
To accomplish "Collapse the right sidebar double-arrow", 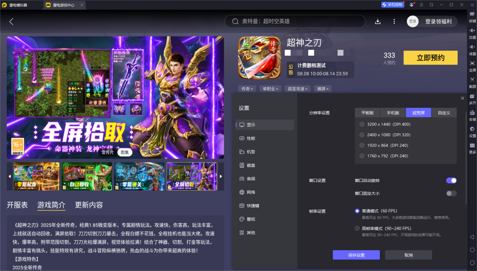I will pos(472,5).
